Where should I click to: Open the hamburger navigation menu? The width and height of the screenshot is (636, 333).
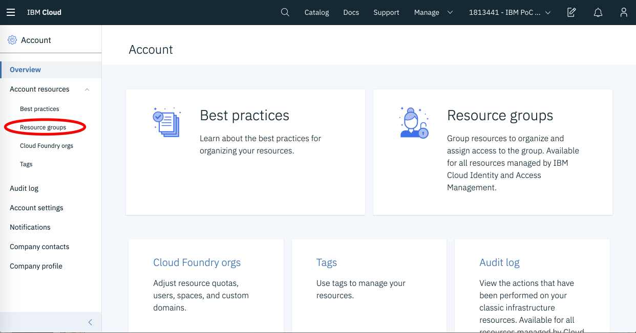coord(11,12)
